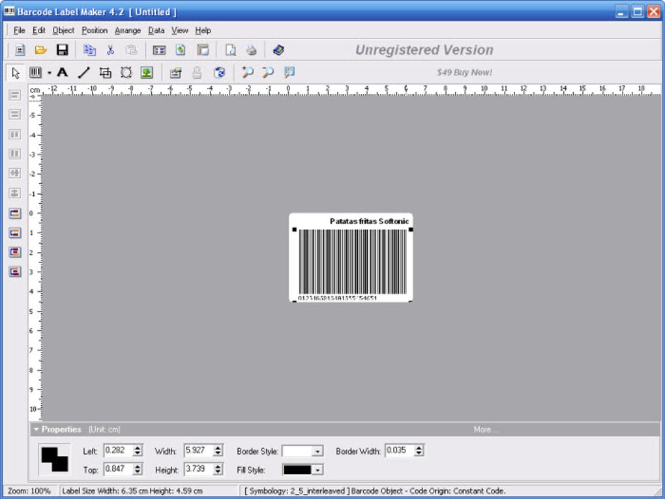Click the Left value field 0.282
665x499 pixels.
point(118,450)
